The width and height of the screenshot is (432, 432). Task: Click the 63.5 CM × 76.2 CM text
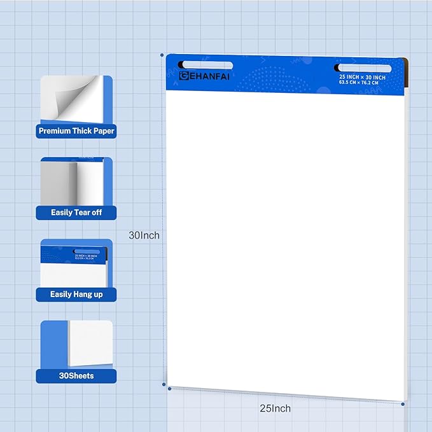[359, 82]
